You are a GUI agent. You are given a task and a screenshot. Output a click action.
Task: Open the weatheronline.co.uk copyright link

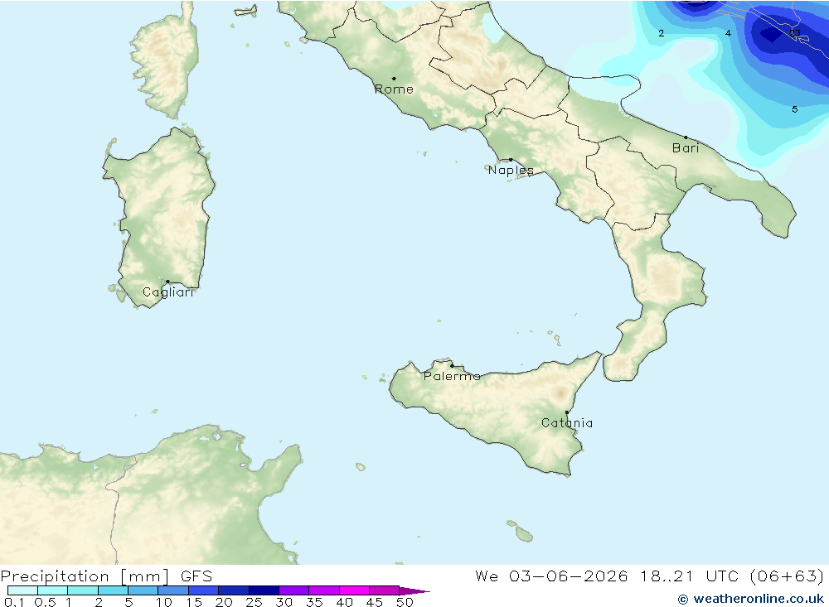pos(751,599)
